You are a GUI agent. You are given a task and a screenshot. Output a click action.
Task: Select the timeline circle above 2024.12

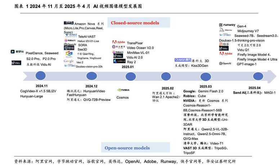(91, 76)
